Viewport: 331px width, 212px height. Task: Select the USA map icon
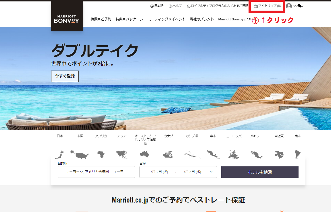click(80, 155)
